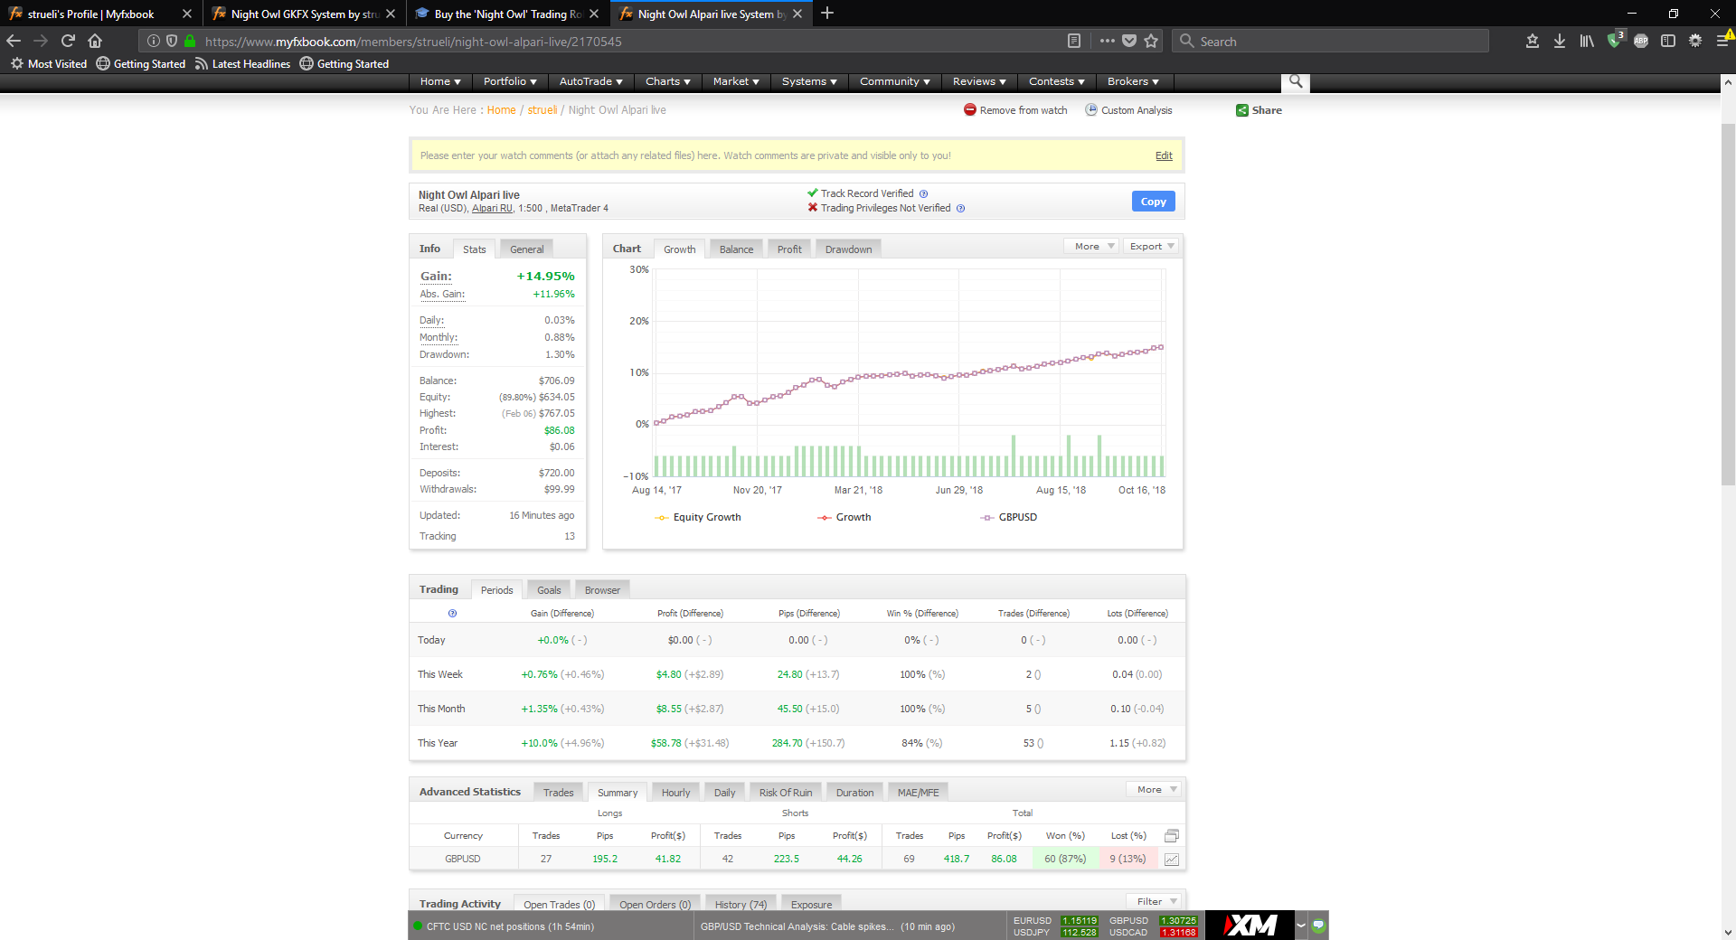The height and width of the screenshot is (940, 1736).
Task: Toggle Growth series in chart legend
Action: [844, 517]
